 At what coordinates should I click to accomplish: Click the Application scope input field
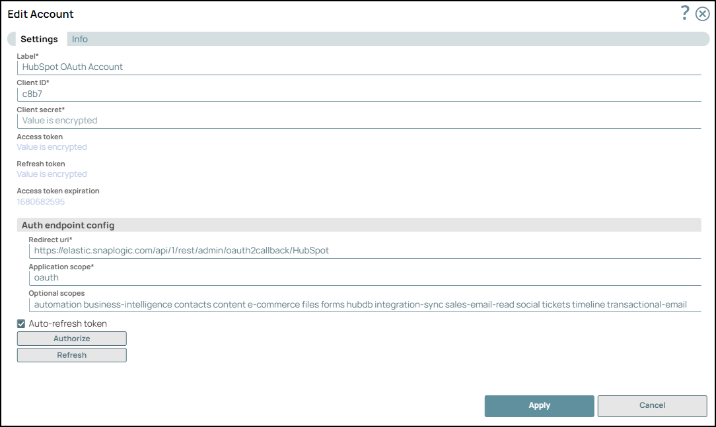coord(365,277)
